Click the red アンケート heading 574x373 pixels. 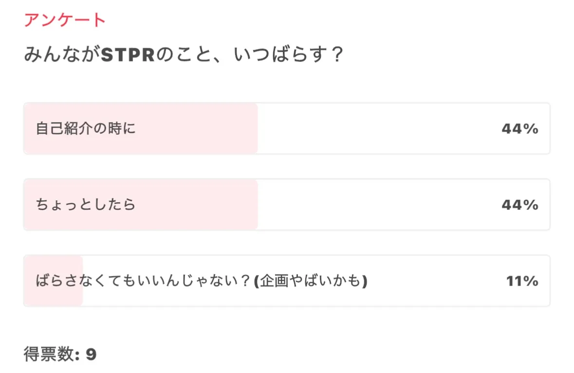pos(65,20)
